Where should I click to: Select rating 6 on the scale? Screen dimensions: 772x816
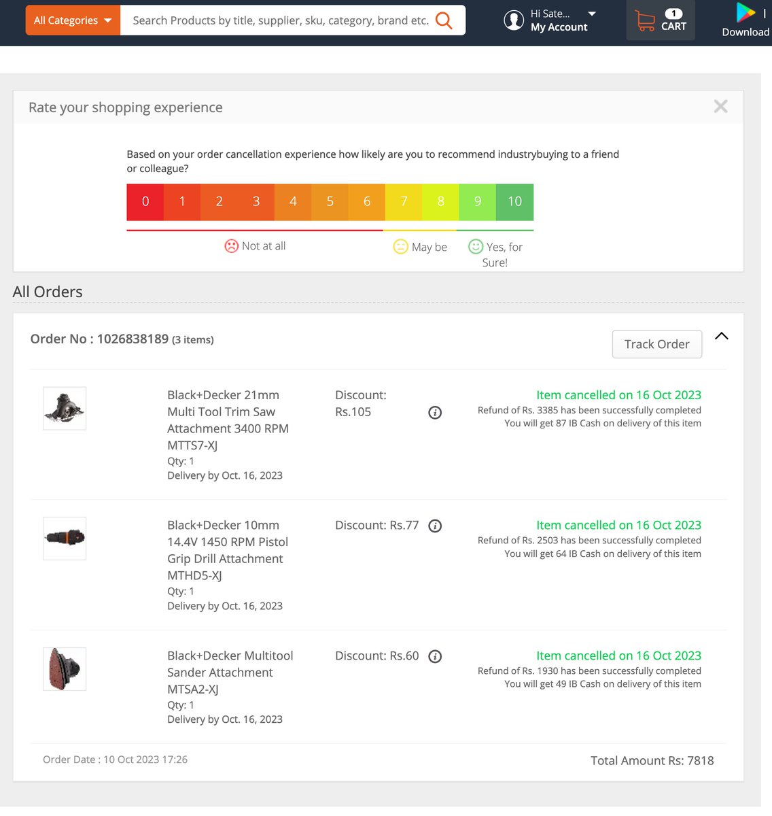click(x=367, y=202)
